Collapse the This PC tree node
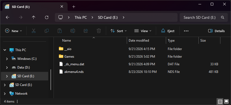Image resolution: width=231 pixels, height=105 pixels. point(5,50)
